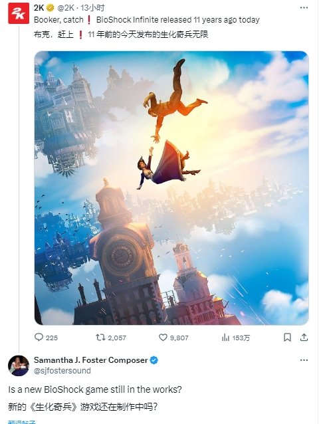This screenshot has width=319, height=424.
Task: Open the BioShock Infinite artwork image
Action: 171,188
